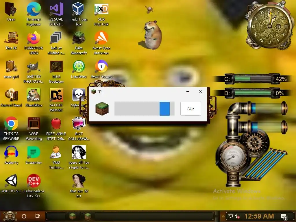The image size is (296, 222).
Task: Open Control Panel desktop icon
Action: point(11,98)
